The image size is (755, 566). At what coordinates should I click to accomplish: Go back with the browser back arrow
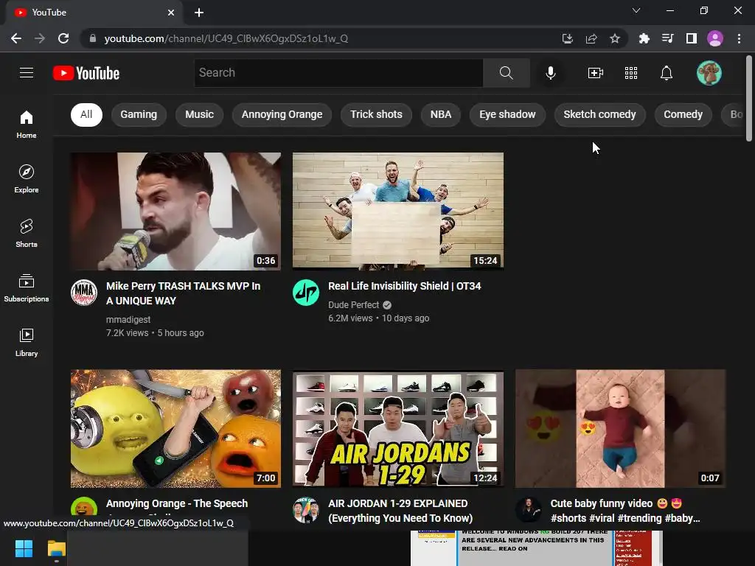pos(16,38)
